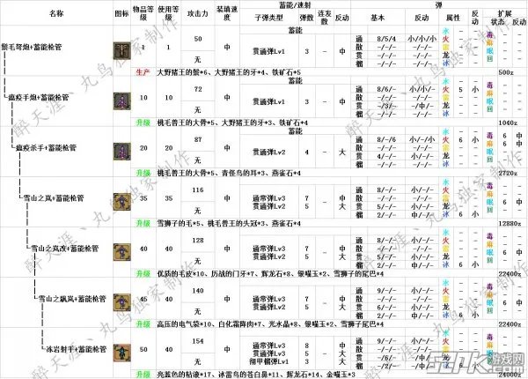Viewport: 528px width, 379px height.
Task: Select weapon name 瘟疫手炮+蓄能枪管
Action: coord(39,98)
